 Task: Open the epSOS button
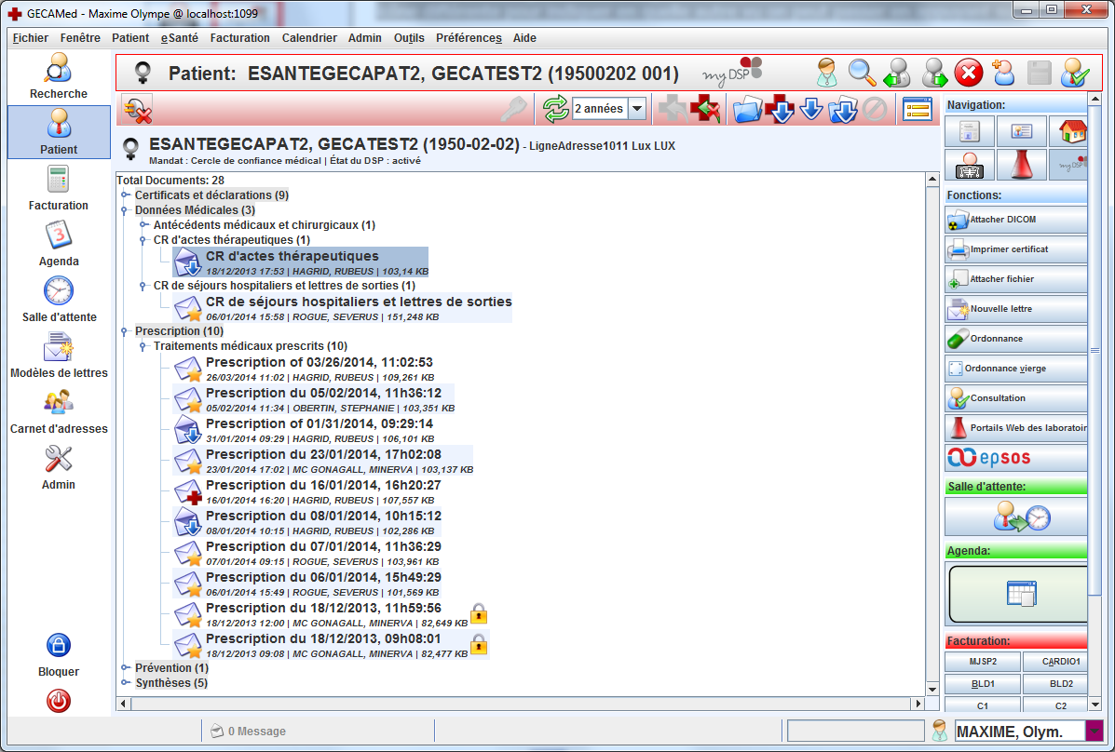point(1015,458)
